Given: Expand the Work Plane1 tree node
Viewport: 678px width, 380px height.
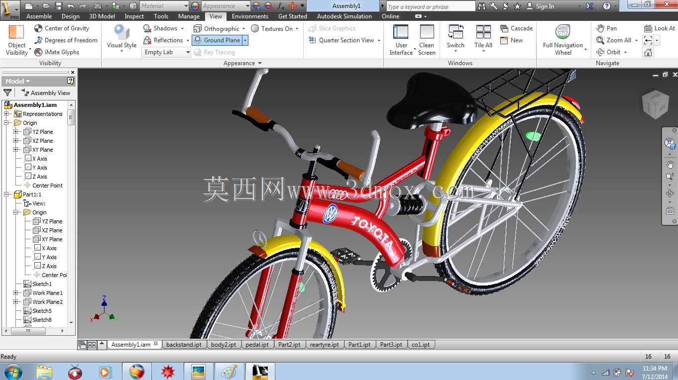Looking at the screenshot, I should [16, 293].
